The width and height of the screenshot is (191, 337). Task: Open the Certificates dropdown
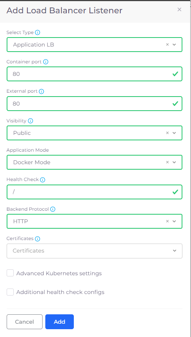[95, 251]
